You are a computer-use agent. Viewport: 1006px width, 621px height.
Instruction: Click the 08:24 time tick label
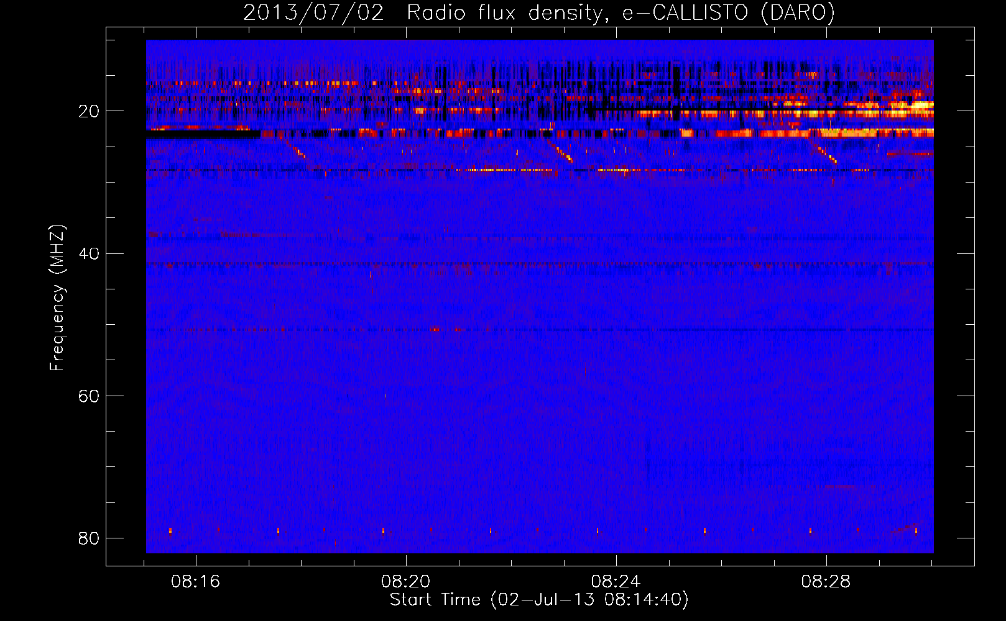616,582
